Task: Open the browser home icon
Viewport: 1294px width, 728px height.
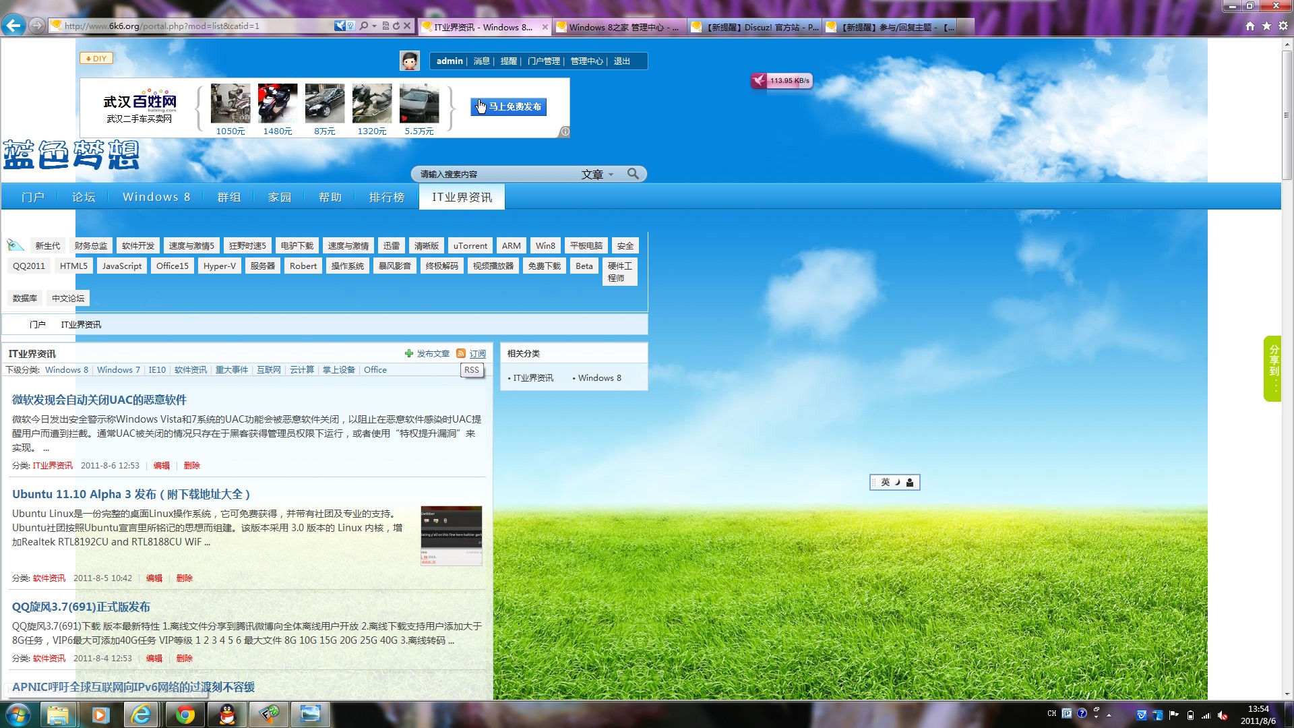Action: pyautogui.click(x=1250, y=26)
